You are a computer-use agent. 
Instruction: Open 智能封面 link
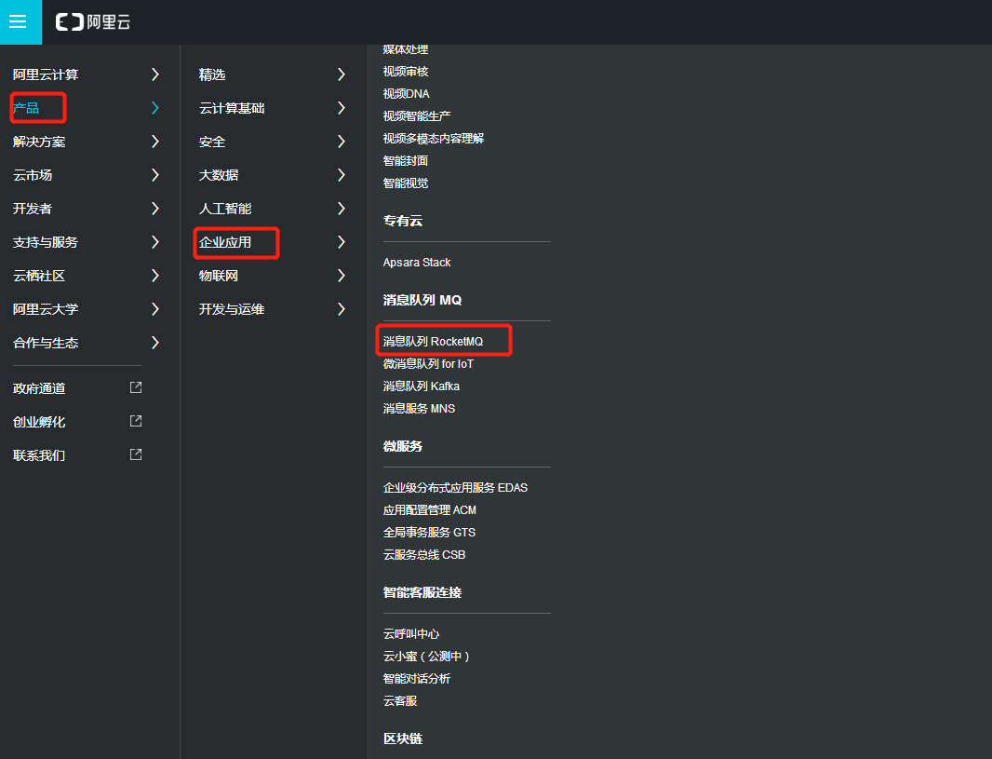[x=406, y=161]
